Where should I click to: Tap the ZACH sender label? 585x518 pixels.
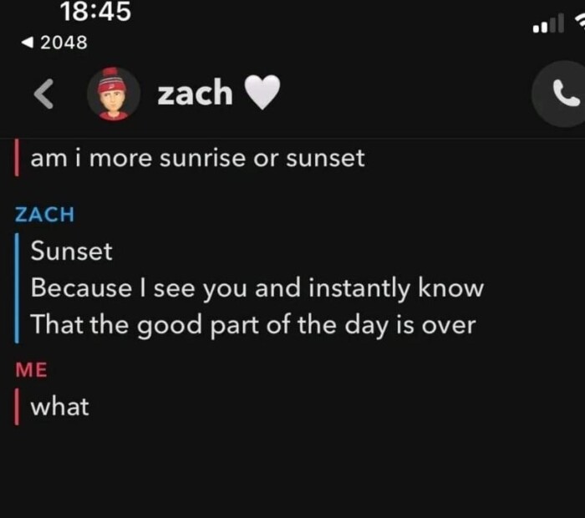(x=45, y=215)
